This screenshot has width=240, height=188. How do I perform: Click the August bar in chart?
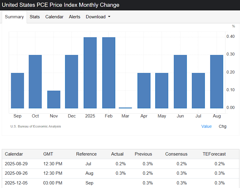coord(217,81)
